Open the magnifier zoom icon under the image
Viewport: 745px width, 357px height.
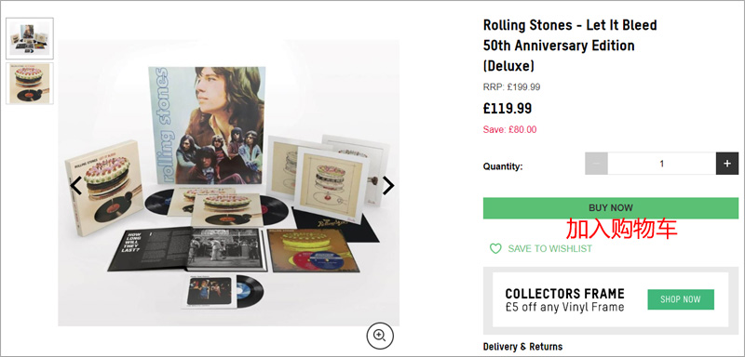click(380, 336)
